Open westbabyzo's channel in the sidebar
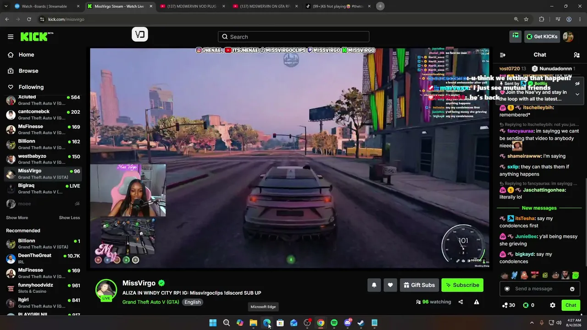 (x=43, y=159)
